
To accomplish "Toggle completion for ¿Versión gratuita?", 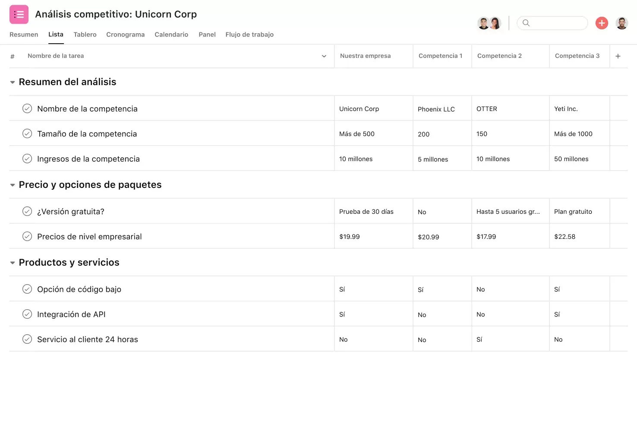I will pyautogui.click(x=27, y=211).
